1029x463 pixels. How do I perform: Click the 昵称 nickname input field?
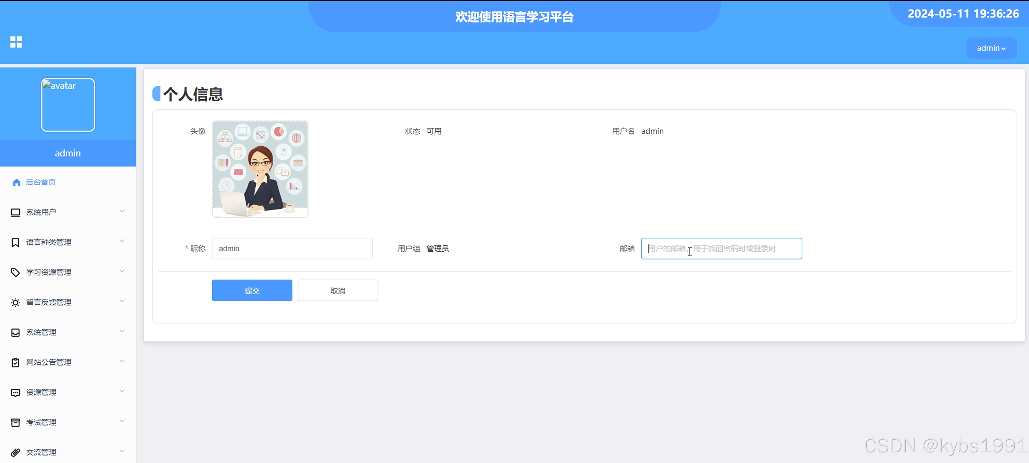(x=292, y=249)
